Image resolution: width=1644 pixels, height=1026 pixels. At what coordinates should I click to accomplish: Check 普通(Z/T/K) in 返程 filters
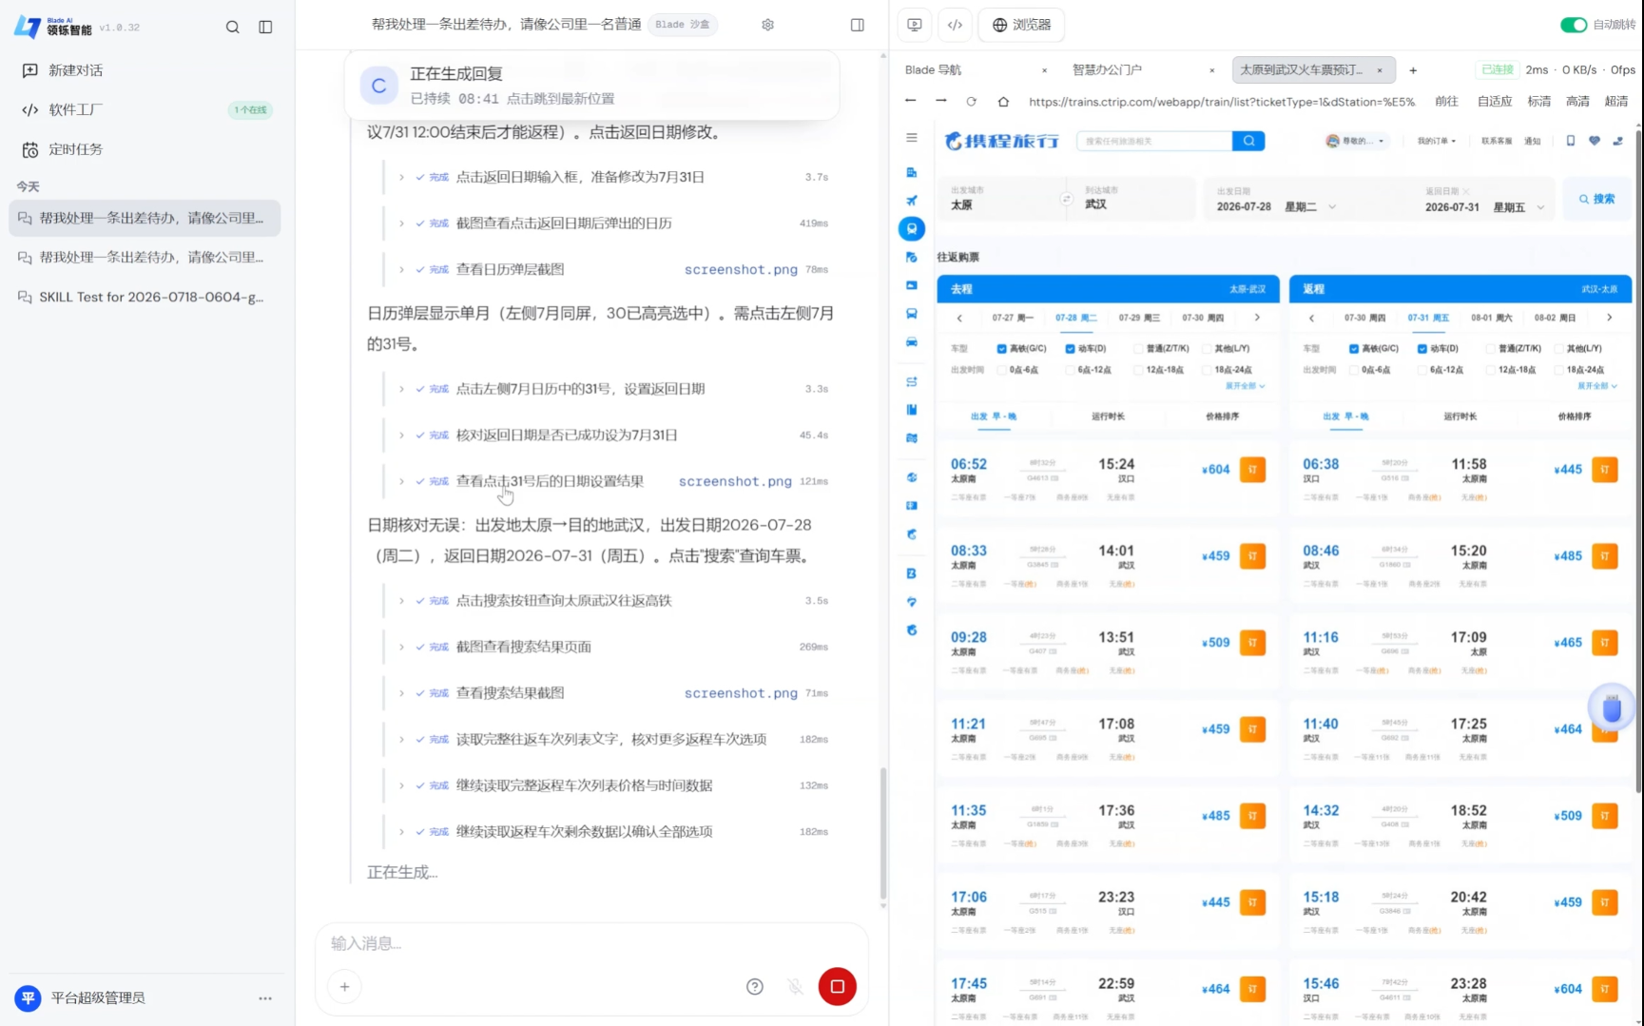click(1490, 348)
